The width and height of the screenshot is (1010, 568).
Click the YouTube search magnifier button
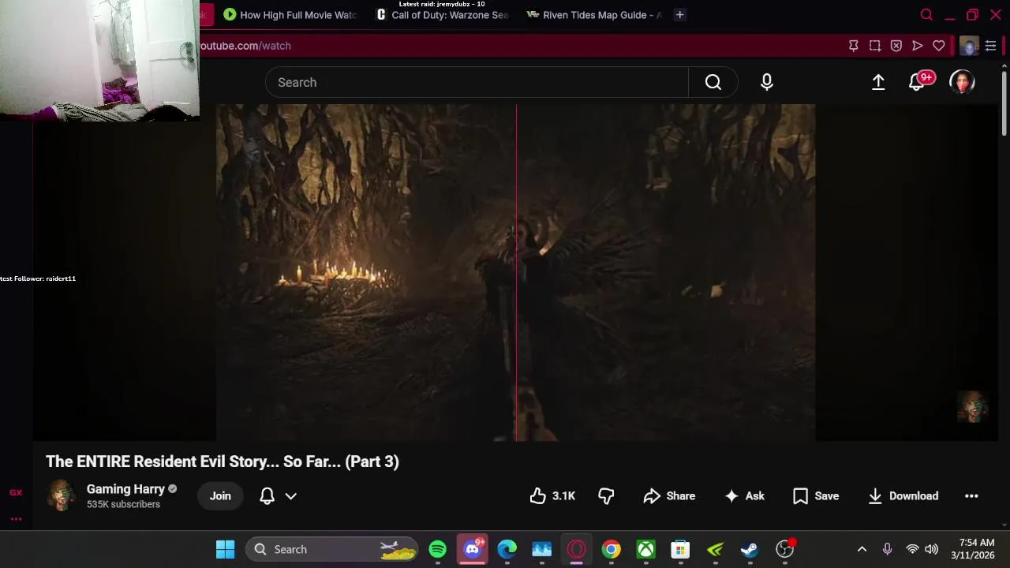pyautogui.click(x=713, y=82)
